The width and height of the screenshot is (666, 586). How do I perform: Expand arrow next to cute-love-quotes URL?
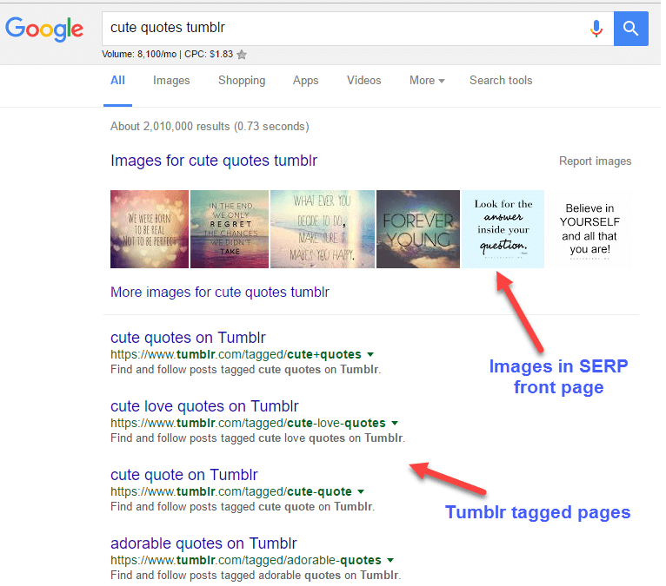(395, 423)
